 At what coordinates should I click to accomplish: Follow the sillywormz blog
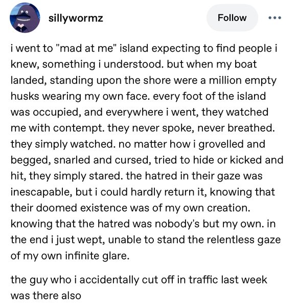point(232,18)
